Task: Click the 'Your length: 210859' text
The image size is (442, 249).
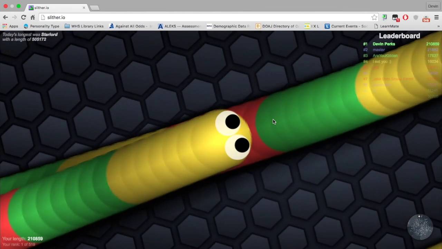Action: click(x=22, y=239)
